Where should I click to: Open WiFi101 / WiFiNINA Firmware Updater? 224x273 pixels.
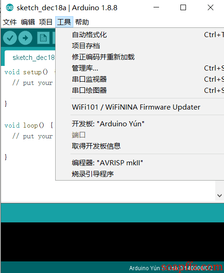[x=140, y=107]
